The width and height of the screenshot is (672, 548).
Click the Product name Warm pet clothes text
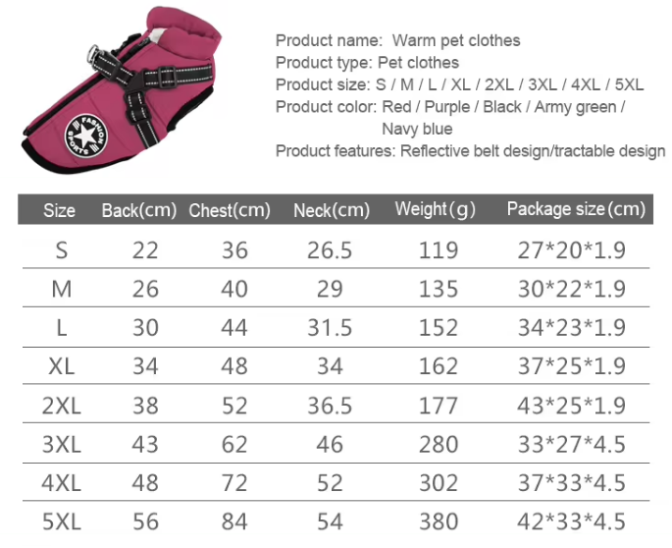[x=397, y=41]
